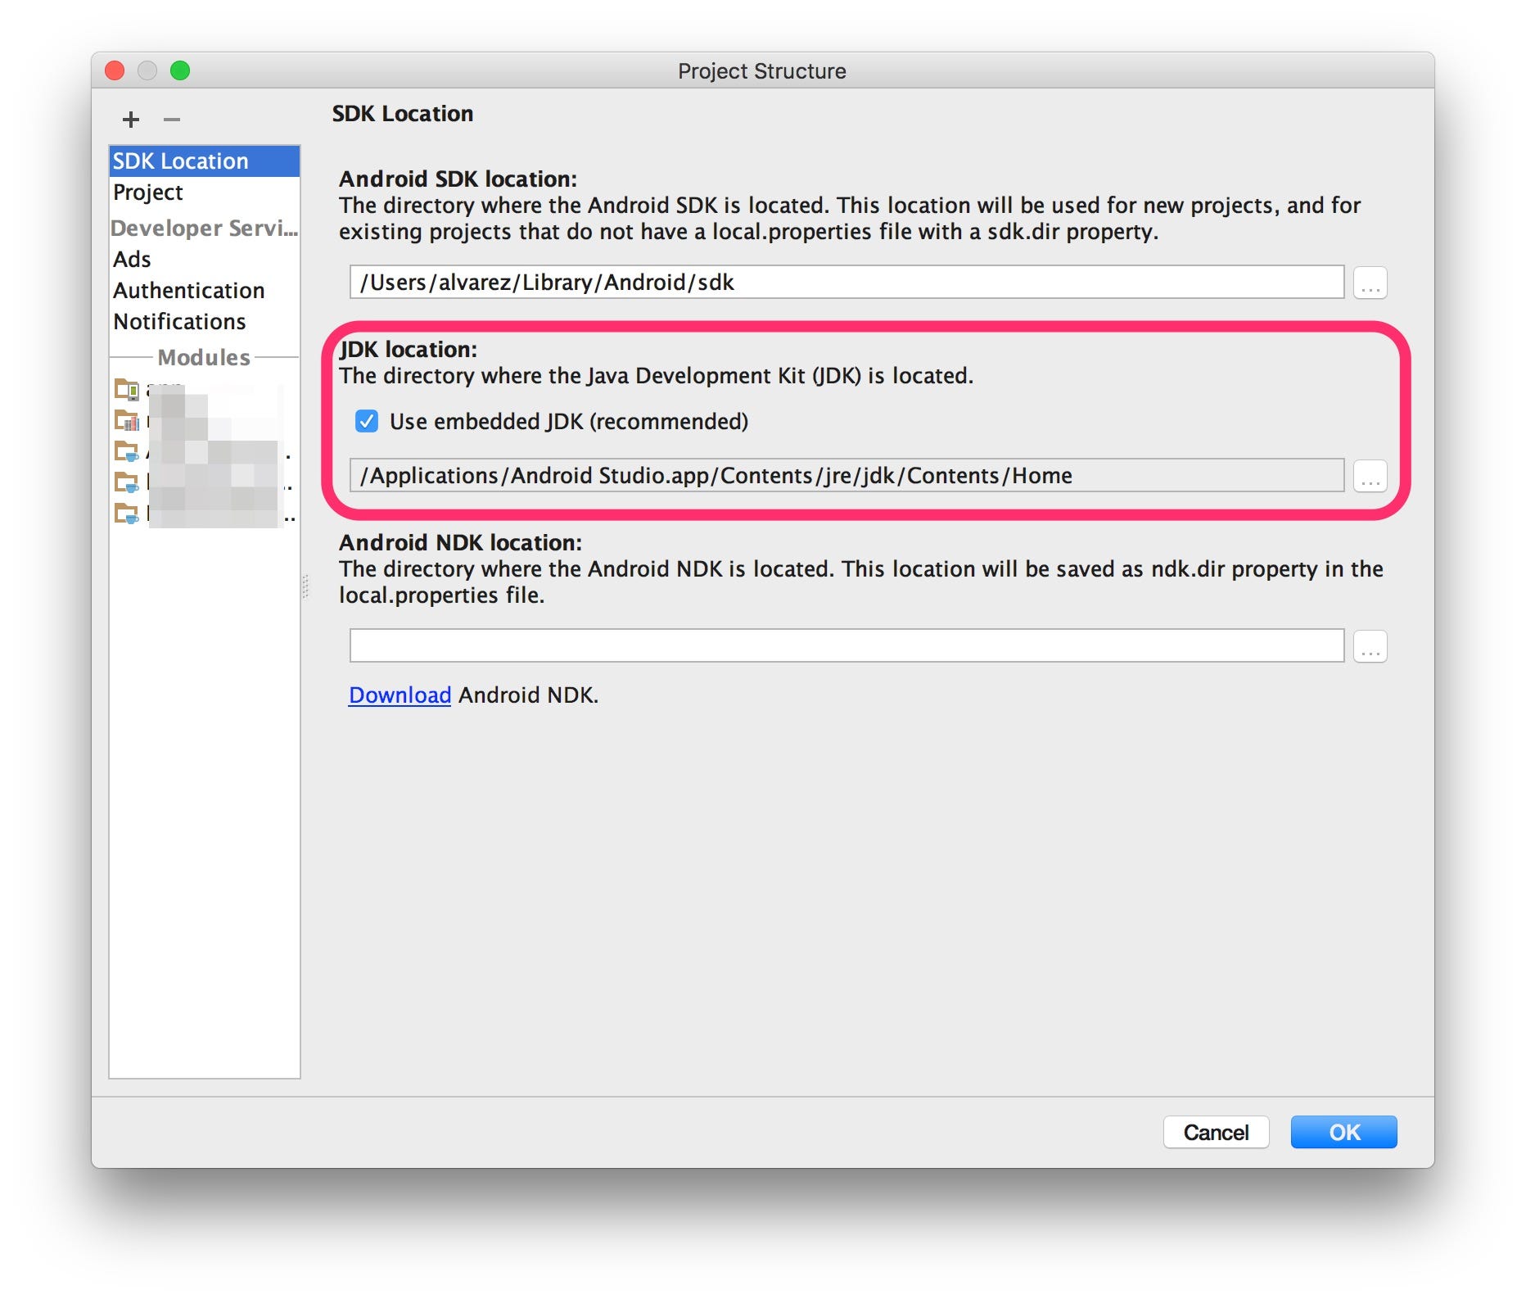Open the JDK location browse button

tap(1369, 475)
